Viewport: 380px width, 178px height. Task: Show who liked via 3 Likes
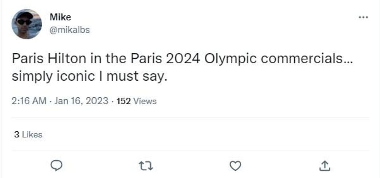[x=28, y=135]
